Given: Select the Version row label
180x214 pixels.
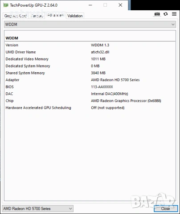Looking at the screenshot, I should (x=12, y=45).
